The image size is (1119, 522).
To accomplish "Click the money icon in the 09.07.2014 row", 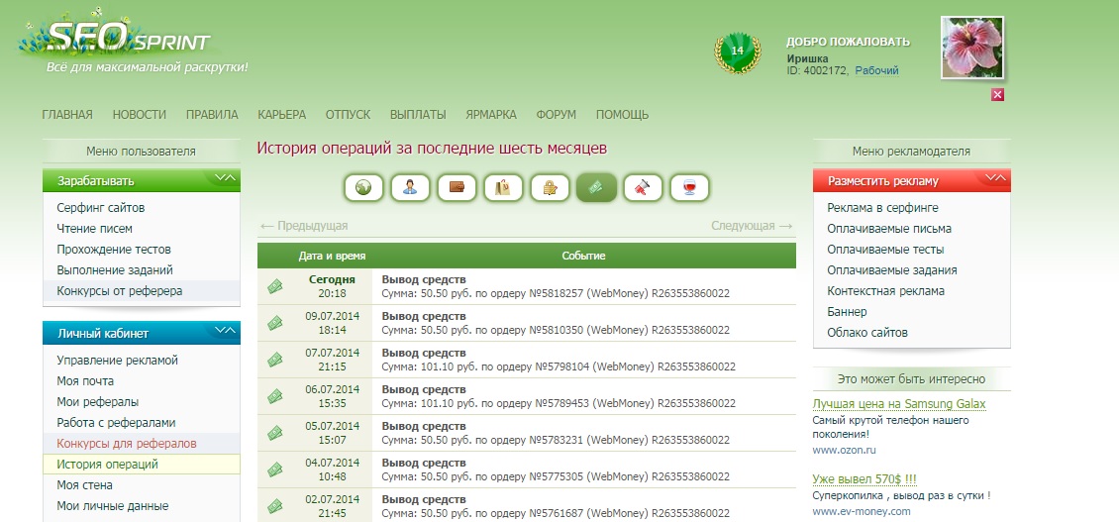I will 274,323.
